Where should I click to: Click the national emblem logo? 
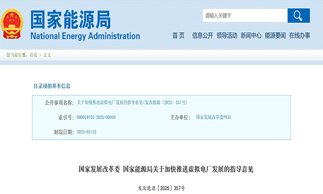(x=12, y=24)
